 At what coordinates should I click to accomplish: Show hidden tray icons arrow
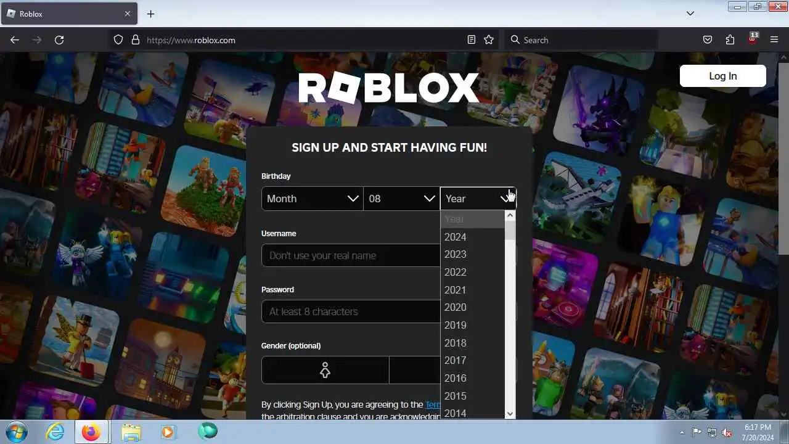point(682,432)
